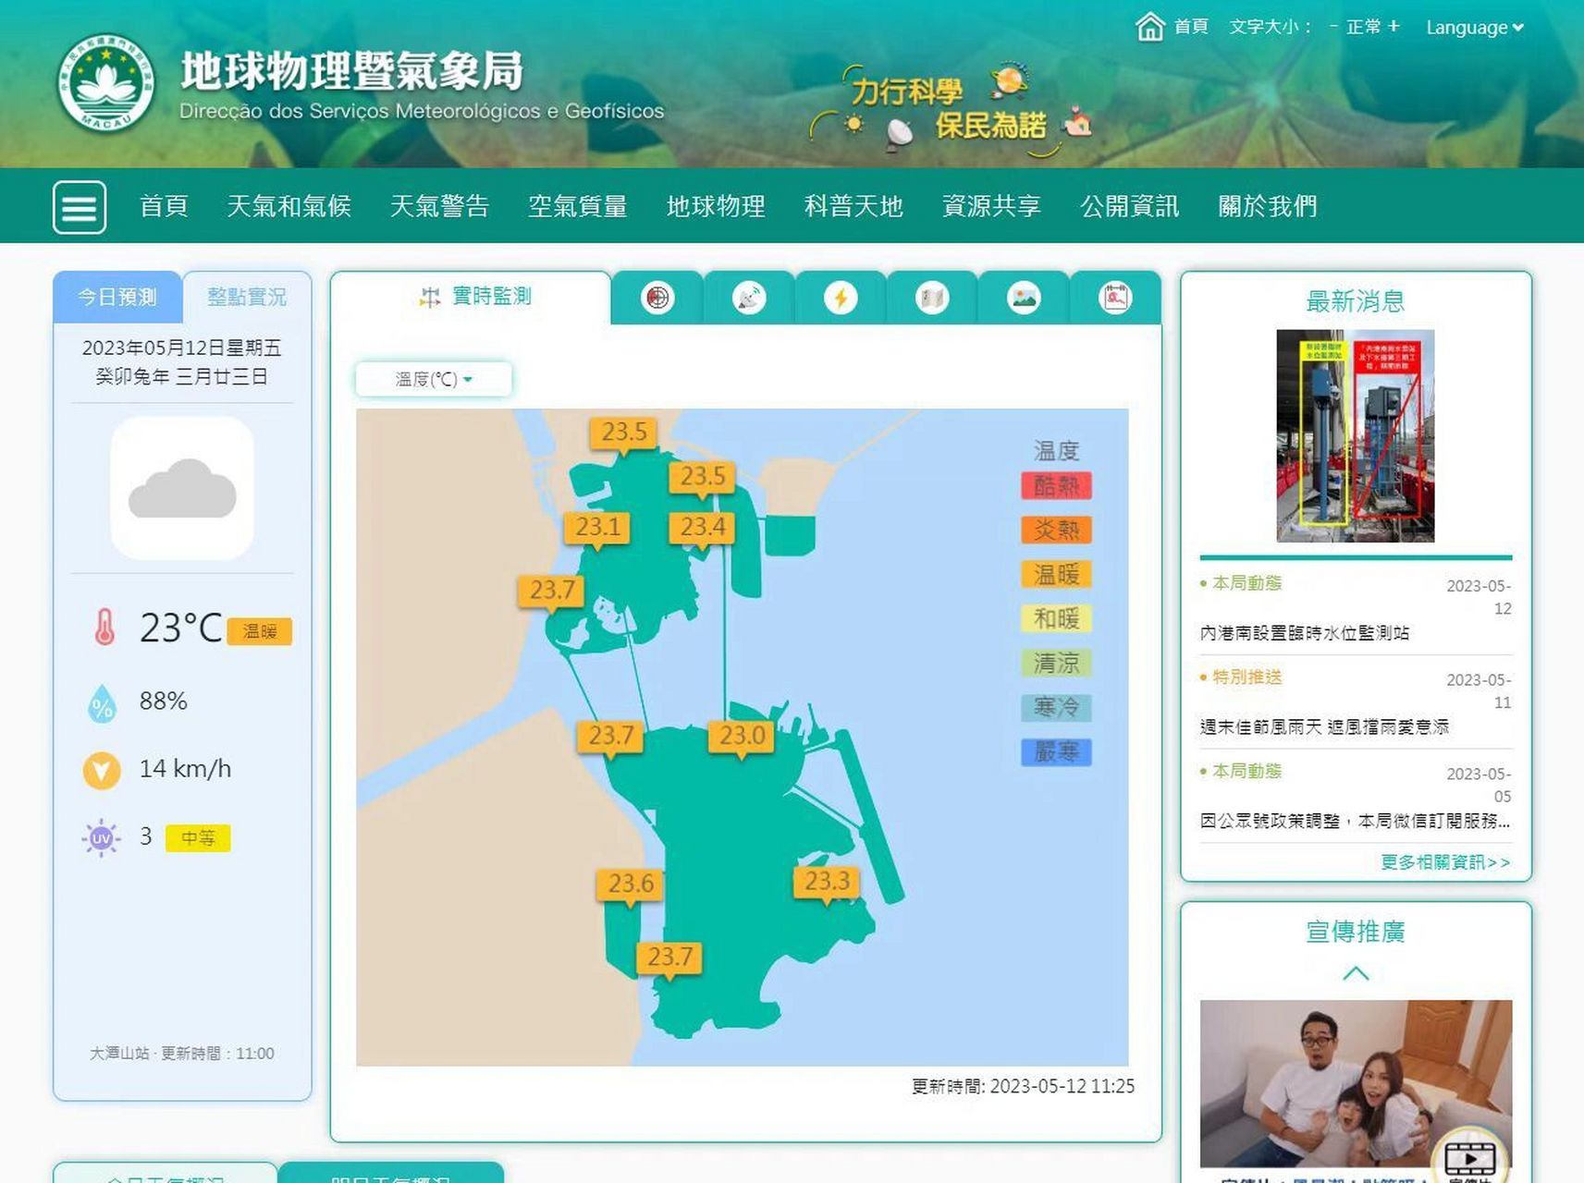This screenshot has width=1584, height=1183.
Task: Open the hamburger navigation menu
Action: coord(80,207)
